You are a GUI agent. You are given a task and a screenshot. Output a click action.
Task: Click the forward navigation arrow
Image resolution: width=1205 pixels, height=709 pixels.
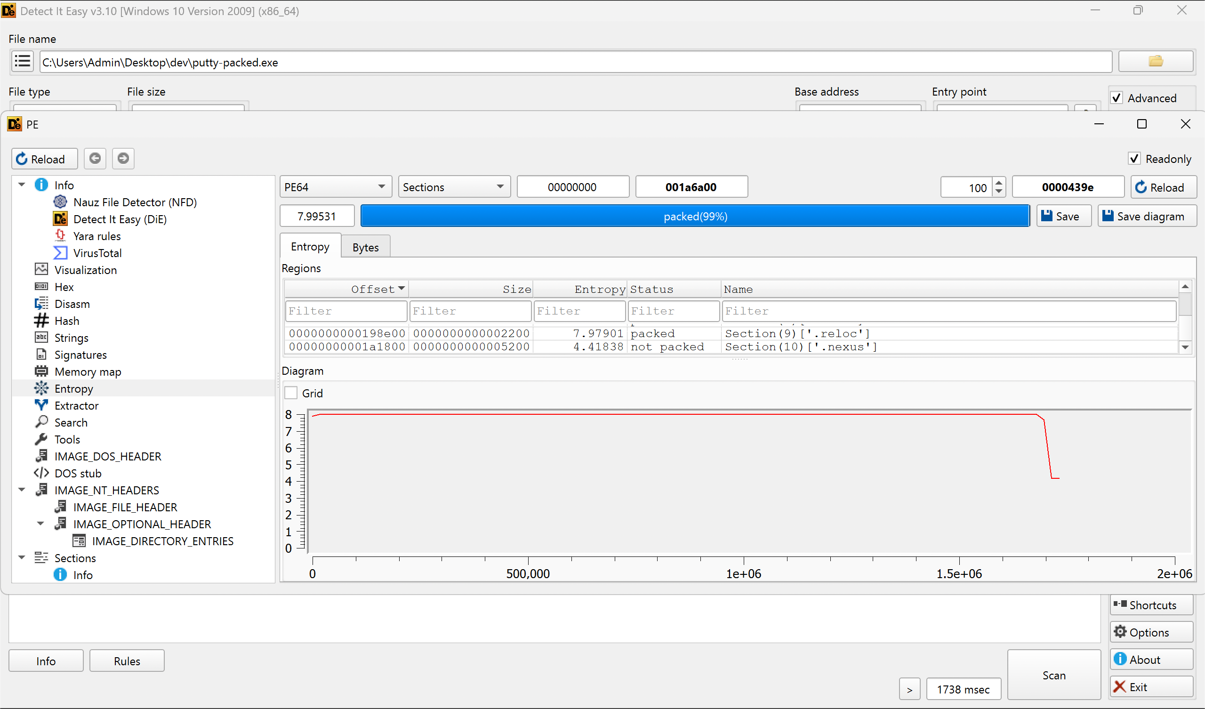click(123, 158)
